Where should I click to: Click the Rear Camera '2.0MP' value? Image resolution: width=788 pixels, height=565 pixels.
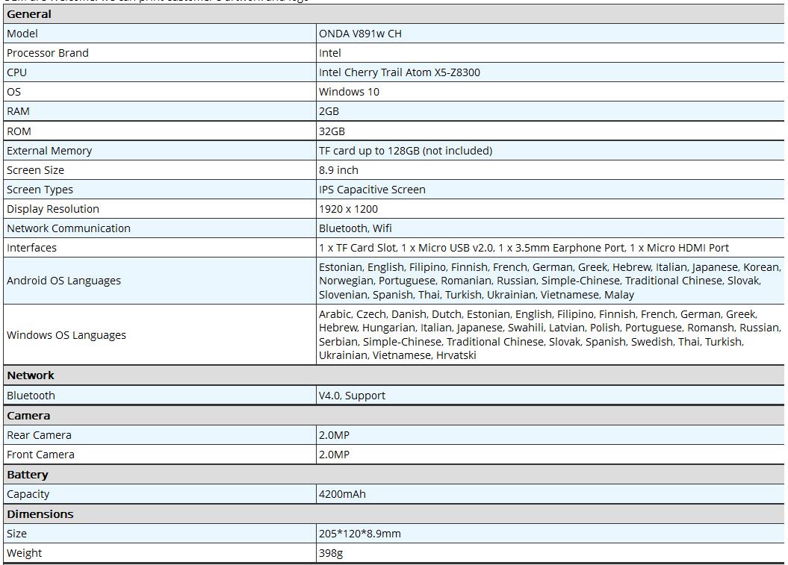(x=334, y=435)
